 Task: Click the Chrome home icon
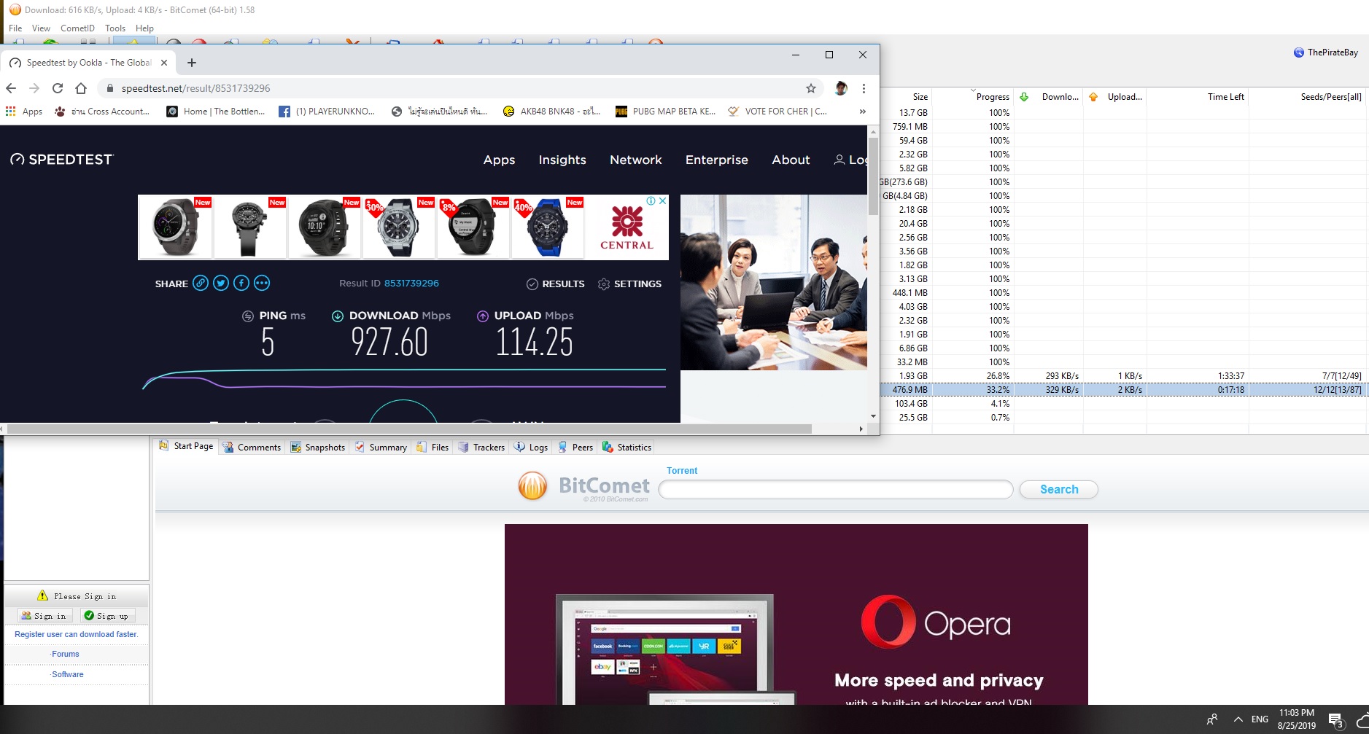pyautogui.click(x=81, y=88)
